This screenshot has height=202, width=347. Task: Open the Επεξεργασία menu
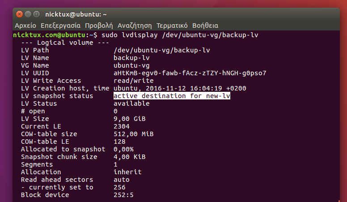coord(60,25)
